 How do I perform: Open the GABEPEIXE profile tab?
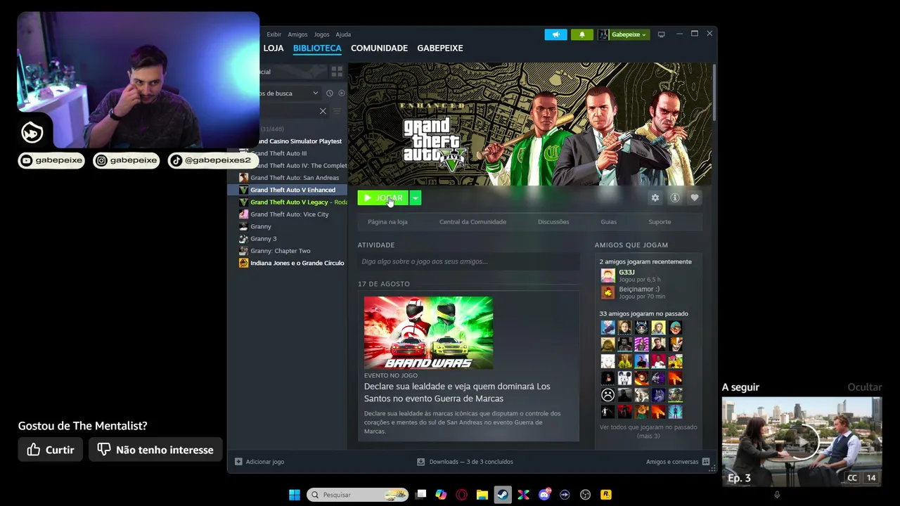(x=440, y=48)
